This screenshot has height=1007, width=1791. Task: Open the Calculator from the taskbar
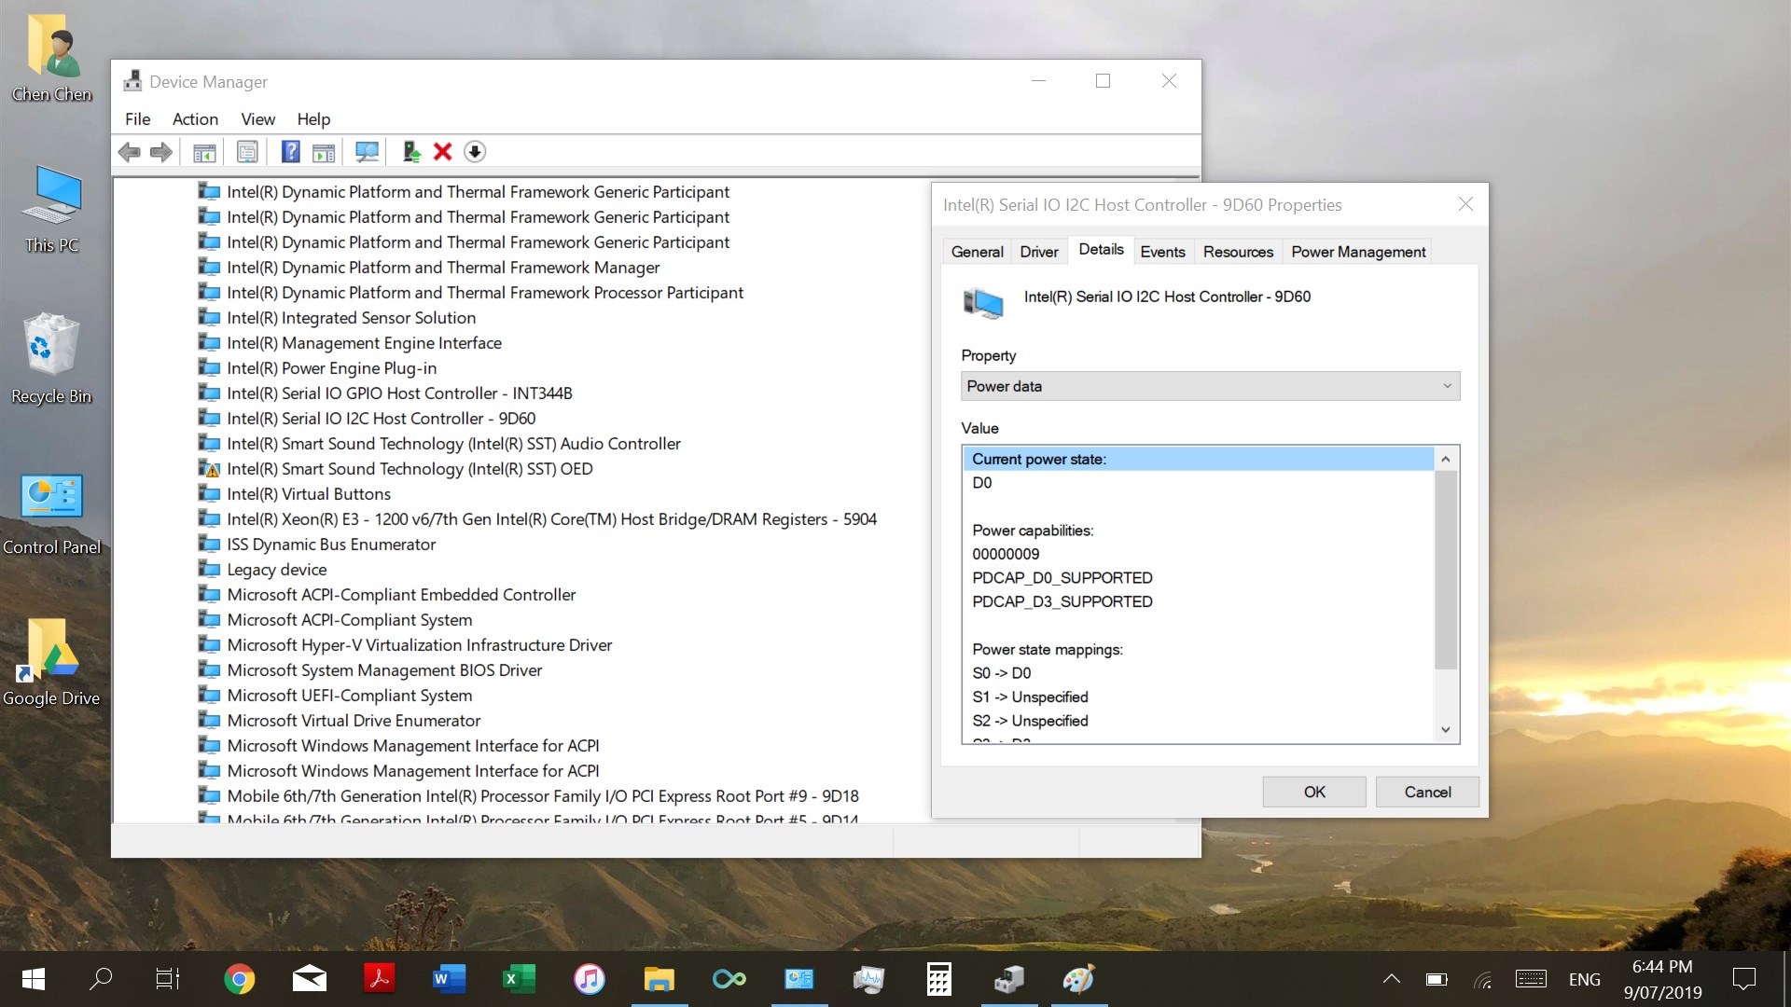(x=938, y=979)
